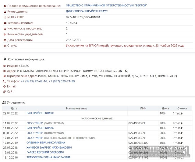Click the email @ icon
The image size is (195, 162).
[5, 86]
